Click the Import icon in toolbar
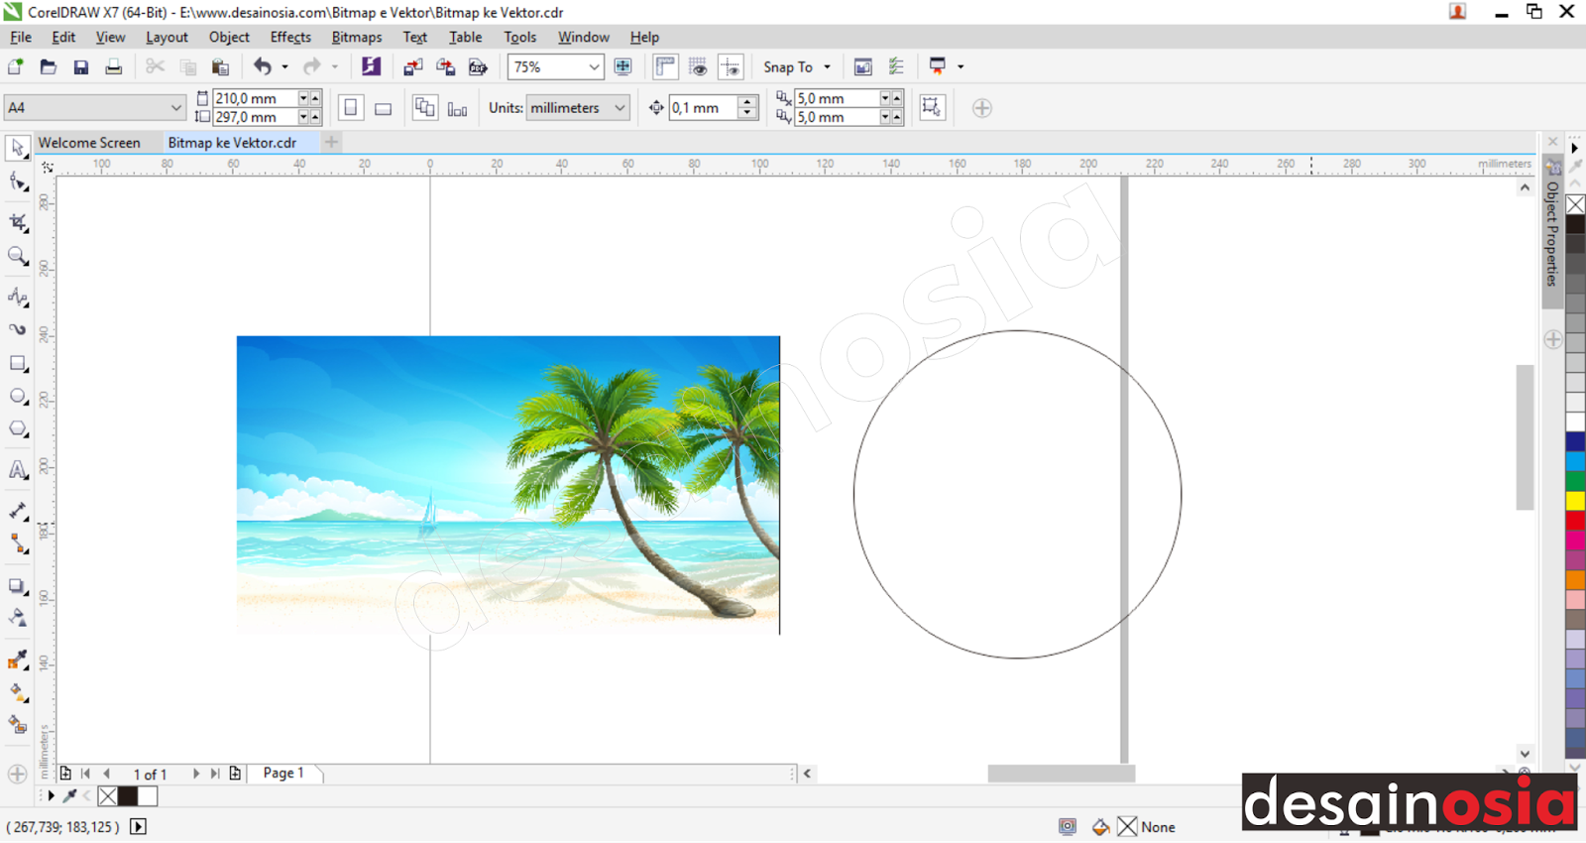 (412, 67)
